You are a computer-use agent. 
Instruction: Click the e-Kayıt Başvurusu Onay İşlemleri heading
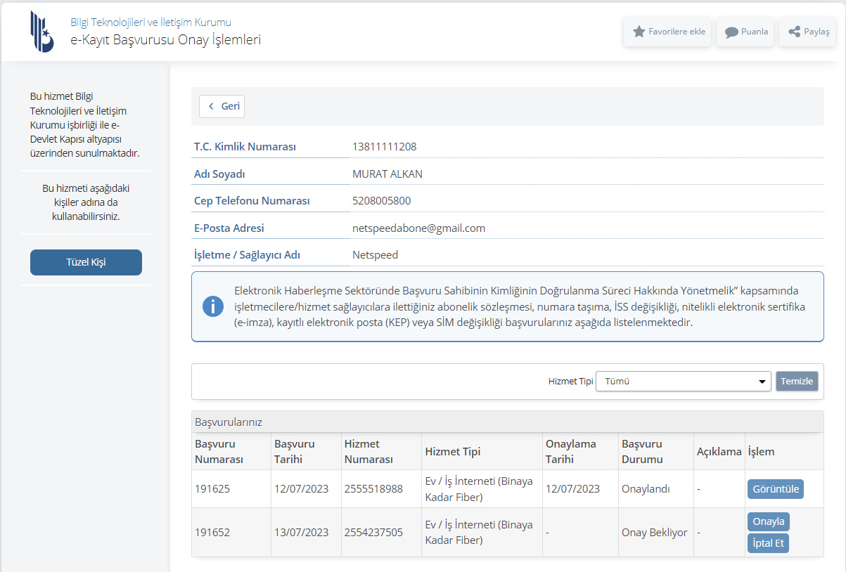click(166, 40)
